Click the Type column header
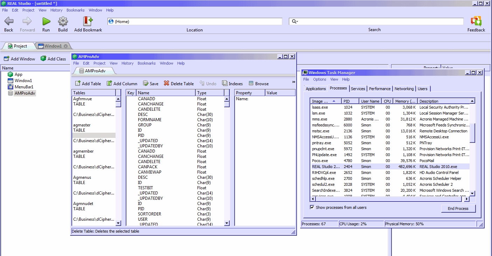Image resolution: width=492 pixels, height=256 pixels. 209,93
